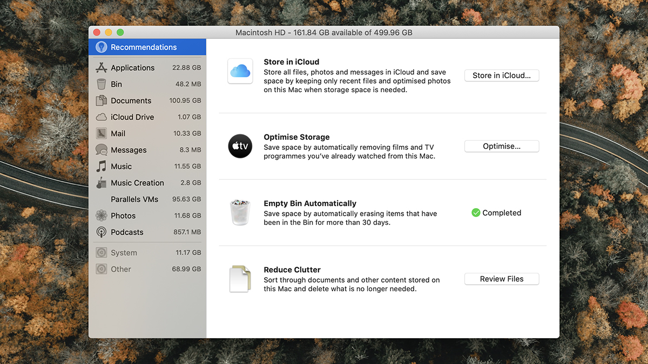Click the Messages label in sidebar
Screen dimensions: 648x364
129,150
